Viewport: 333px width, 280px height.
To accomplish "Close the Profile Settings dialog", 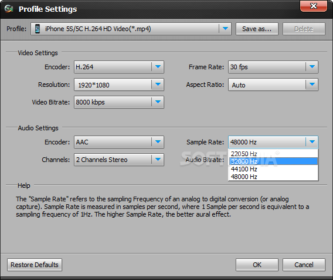I will click(314, 6).
